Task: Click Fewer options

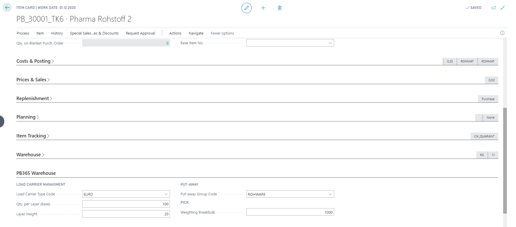Action: 222,33
